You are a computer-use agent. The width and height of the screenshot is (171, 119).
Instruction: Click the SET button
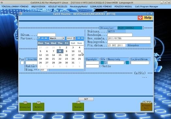pyautogui.click(x=86, y=99)
